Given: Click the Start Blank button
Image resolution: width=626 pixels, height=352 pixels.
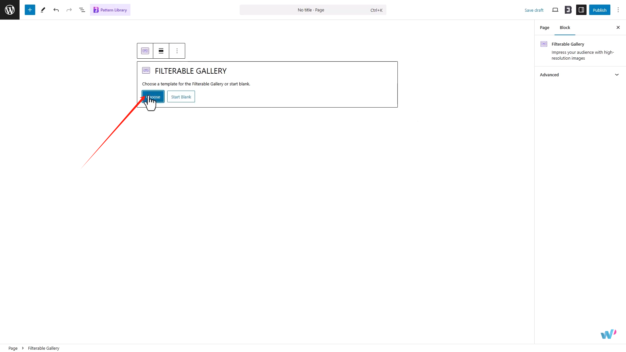Looking at the screenshot, I should 181,97.
